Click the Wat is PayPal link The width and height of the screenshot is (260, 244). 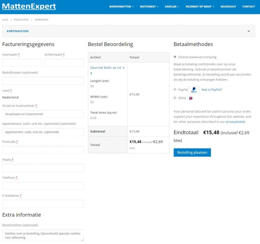pyautogui.click(x=212, y=89)
